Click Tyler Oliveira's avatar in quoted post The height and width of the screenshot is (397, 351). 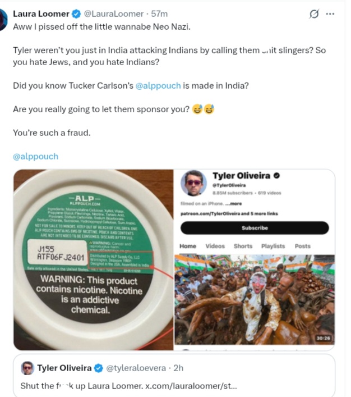(x=27, y=368)
